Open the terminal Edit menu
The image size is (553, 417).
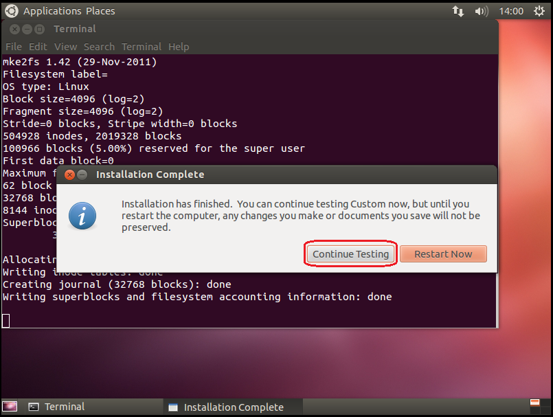coord(38,47)
